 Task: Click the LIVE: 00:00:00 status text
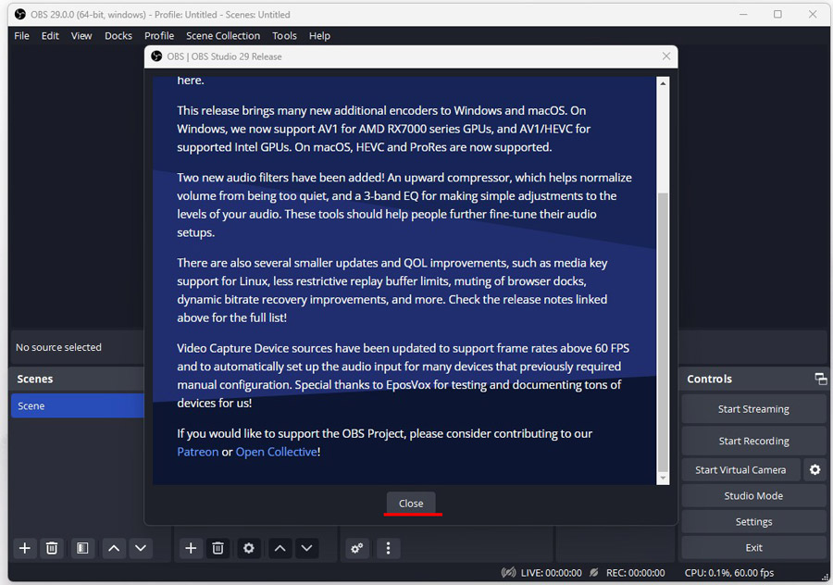tap(551, 573)
